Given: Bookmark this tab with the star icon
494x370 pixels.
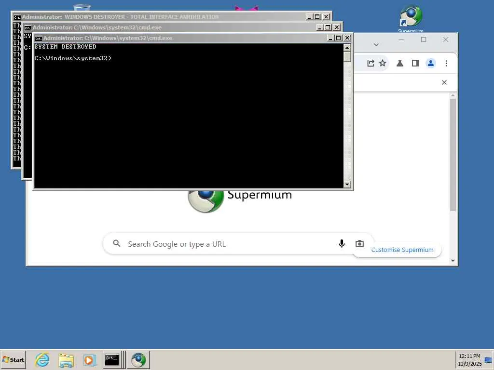Looking at the screenshot, I should point(383,63).
